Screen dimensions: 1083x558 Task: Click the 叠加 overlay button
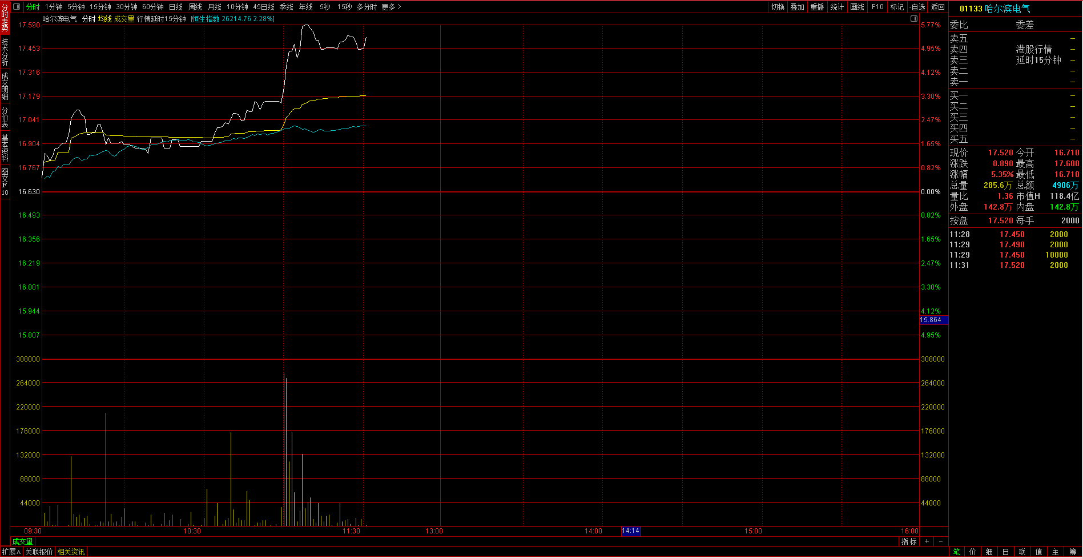point(798,7)
